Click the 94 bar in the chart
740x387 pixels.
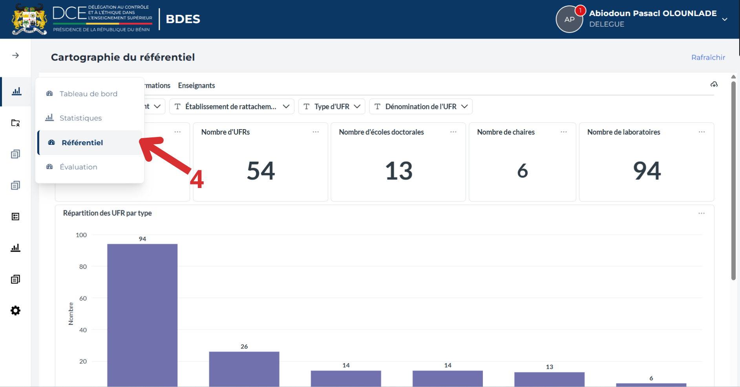142,315
